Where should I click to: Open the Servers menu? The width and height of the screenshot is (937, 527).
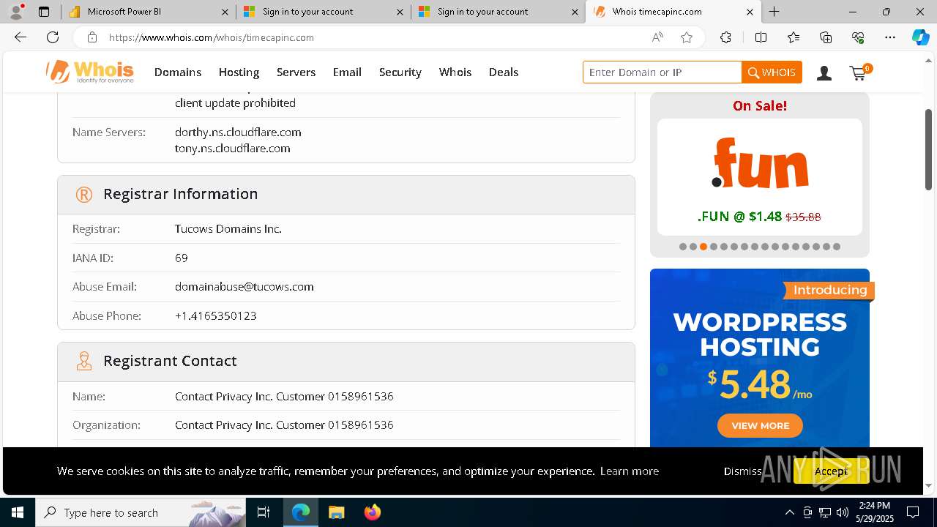[296, 72]
